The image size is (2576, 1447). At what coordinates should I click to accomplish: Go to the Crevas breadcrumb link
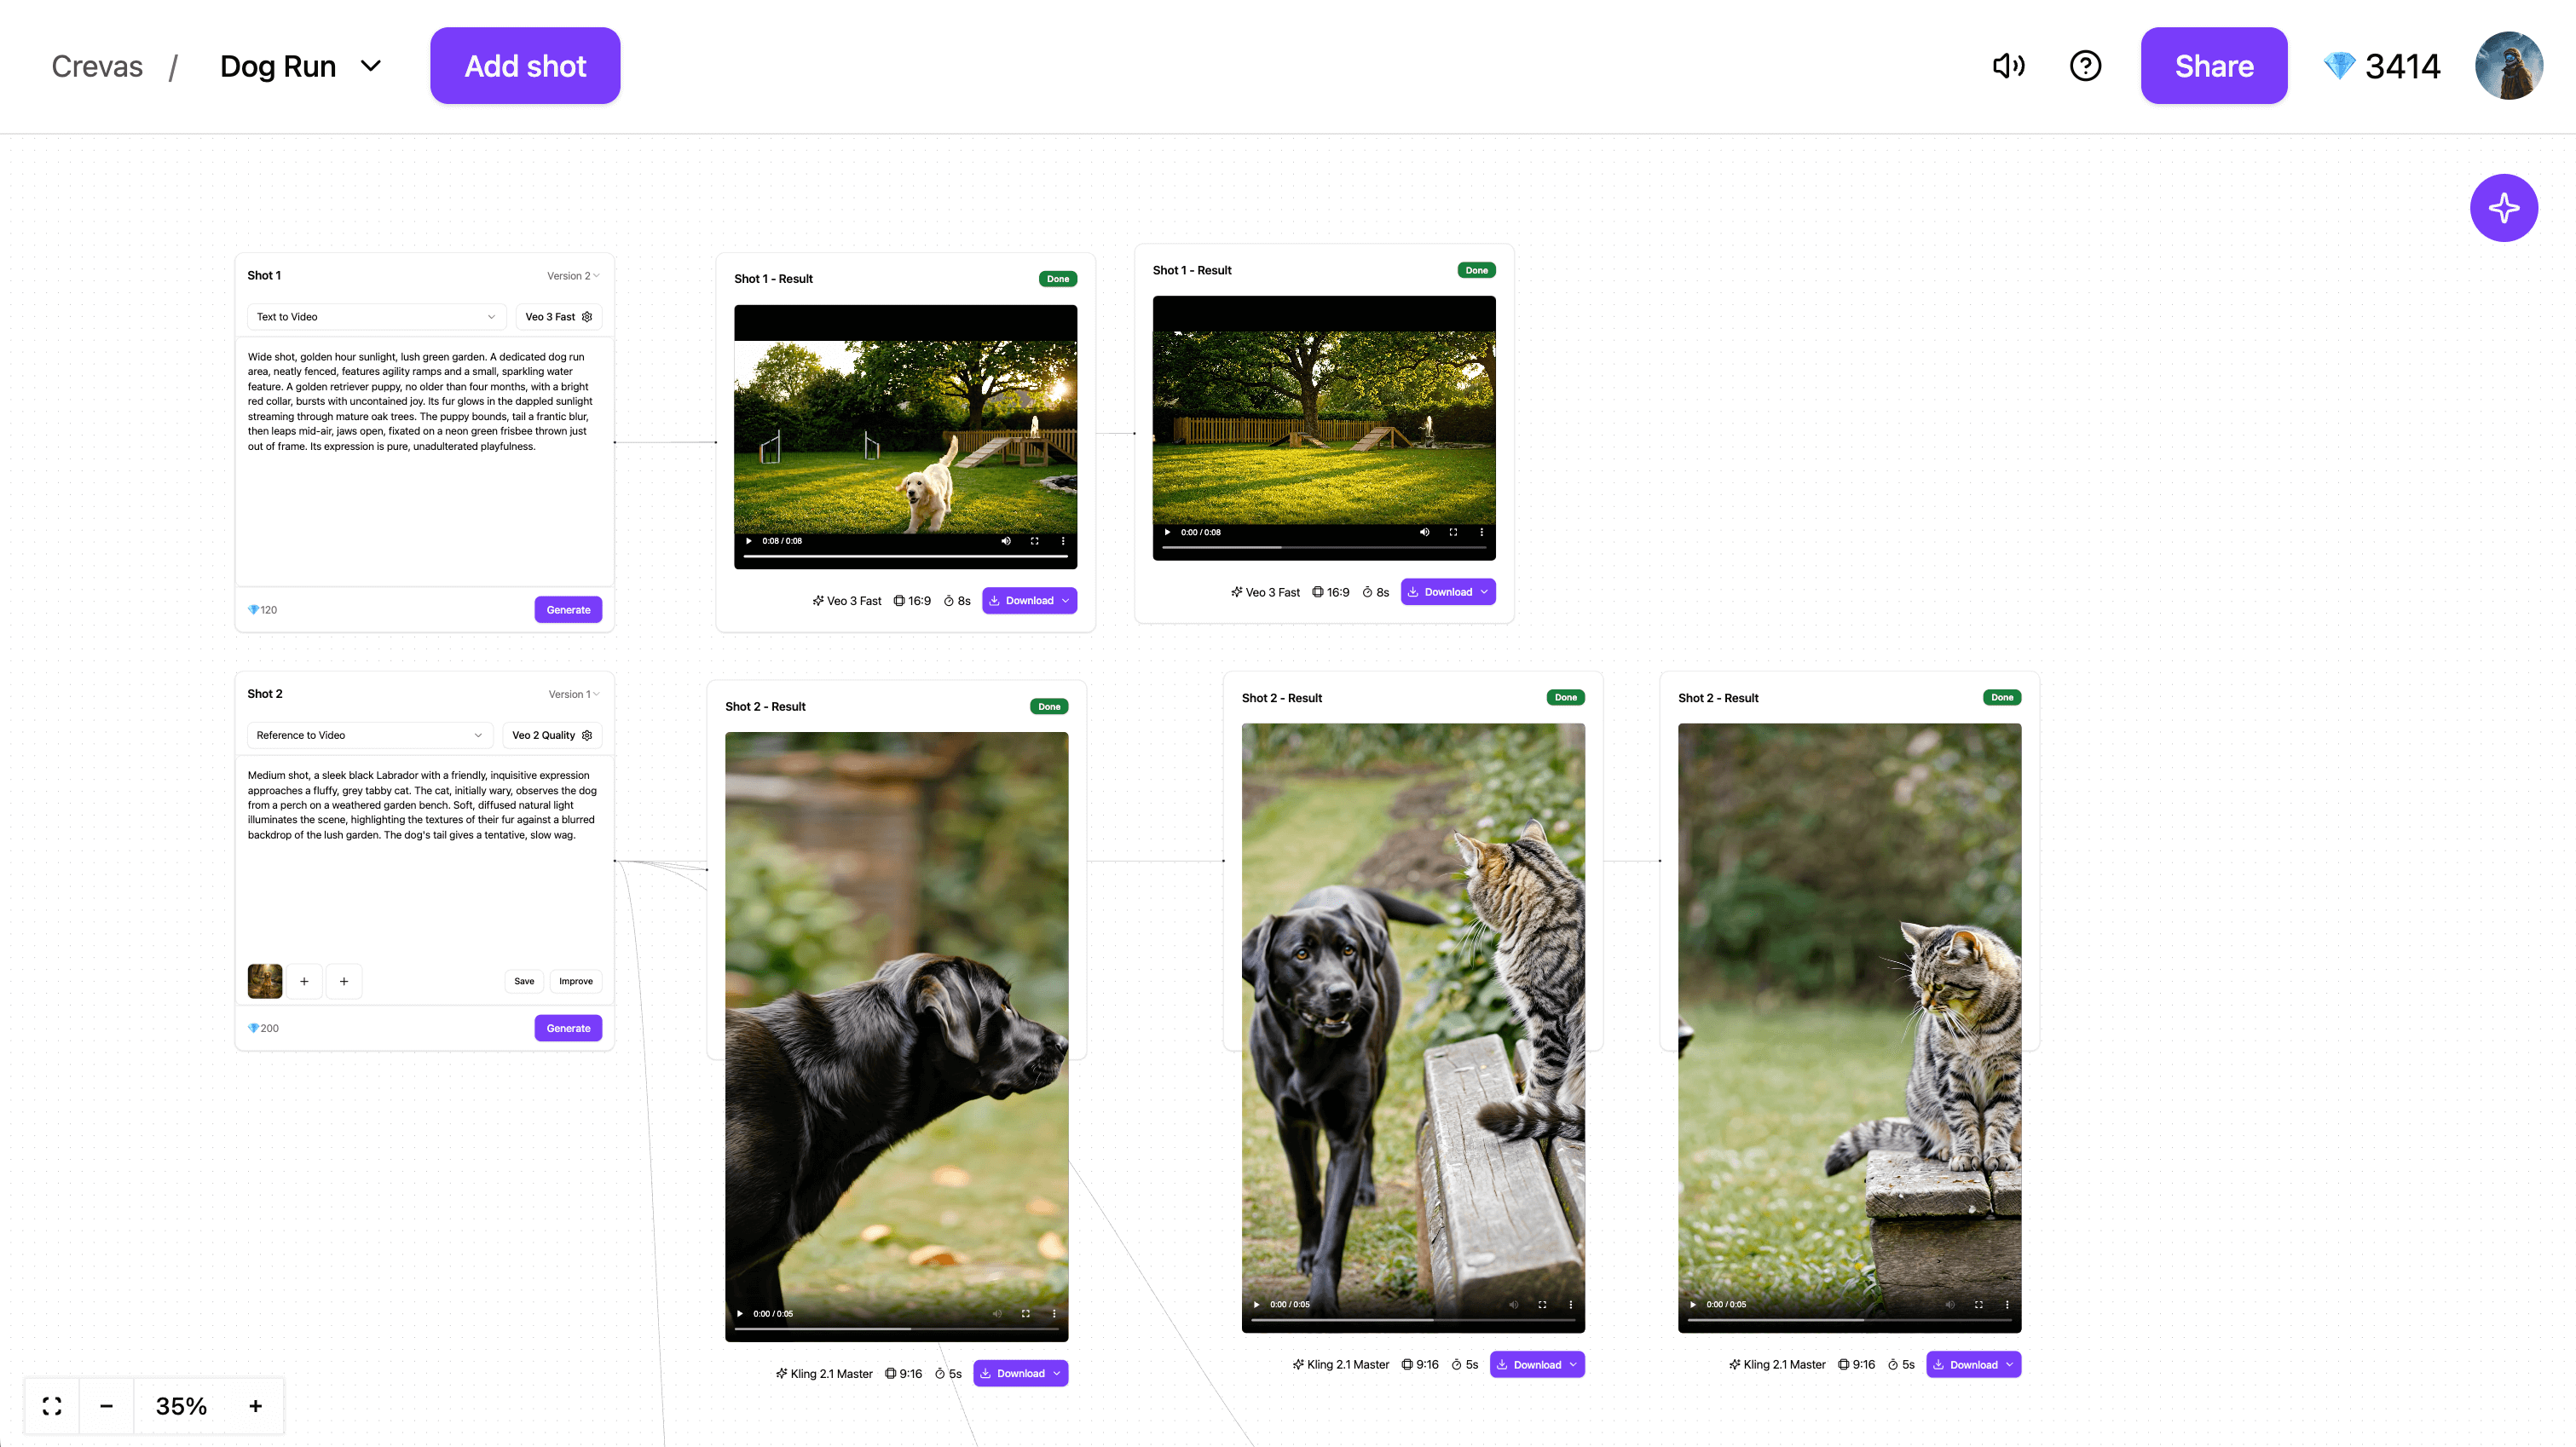pos(97,66)
